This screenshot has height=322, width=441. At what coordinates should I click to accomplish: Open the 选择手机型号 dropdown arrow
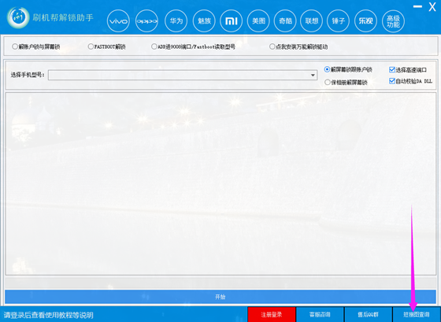313,75
